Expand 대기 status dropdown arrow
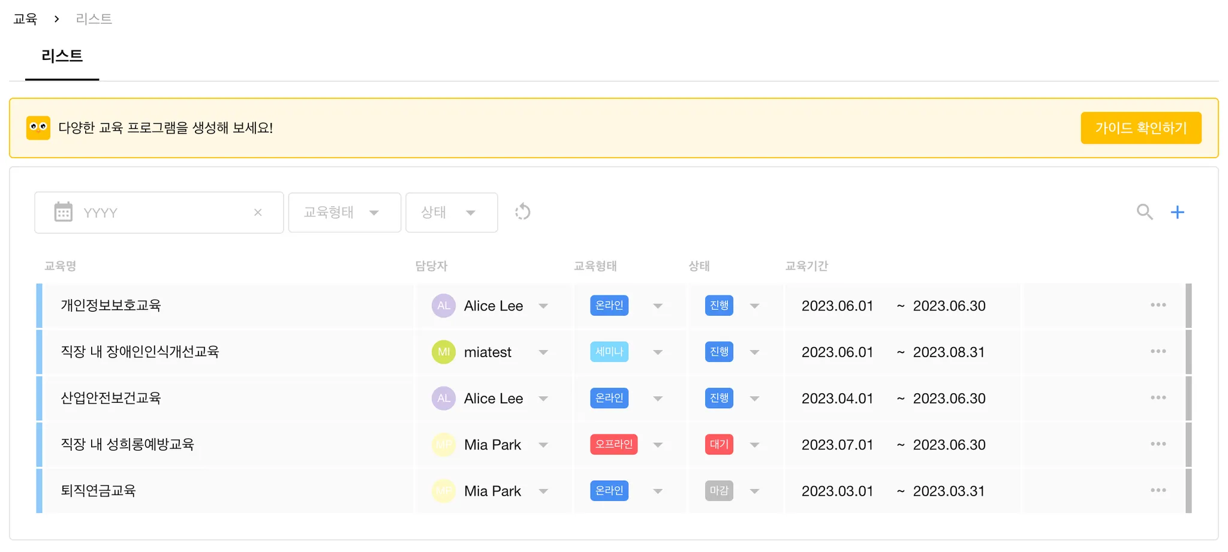This screenshot has width=1228, height=552. (755, 445)
